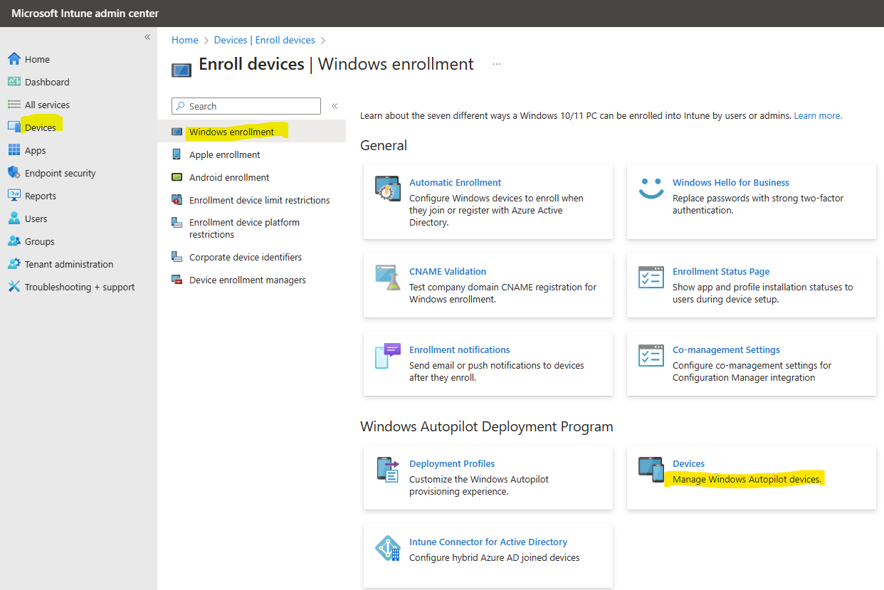Open the Deployment Profiles link
This screenshot has width=884, height=590.
452,463
